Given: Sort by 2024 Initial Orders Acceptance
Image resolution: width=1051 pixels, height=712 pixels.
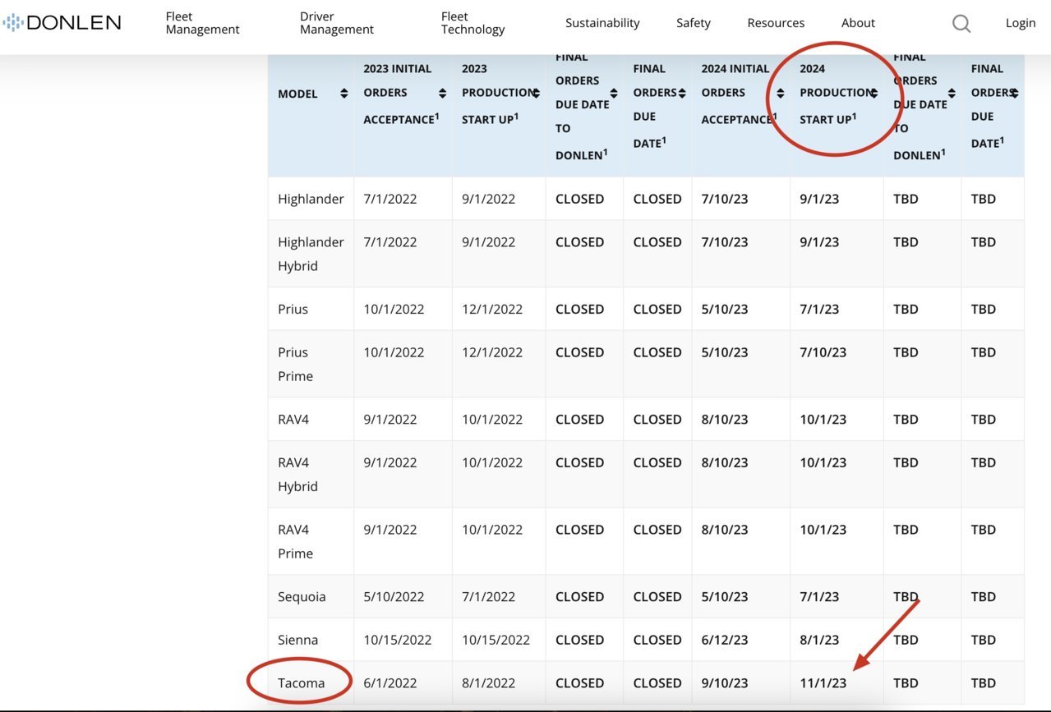Looking at the screenshot, I should 781,94.
